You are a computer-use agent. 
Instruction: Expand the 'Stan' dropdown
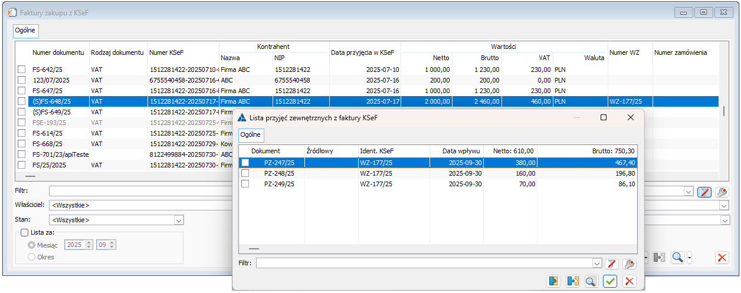click(179, 220)
